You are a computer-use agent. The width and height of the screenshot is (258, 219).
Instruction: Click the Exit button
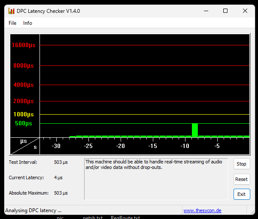tap(241, 194)
